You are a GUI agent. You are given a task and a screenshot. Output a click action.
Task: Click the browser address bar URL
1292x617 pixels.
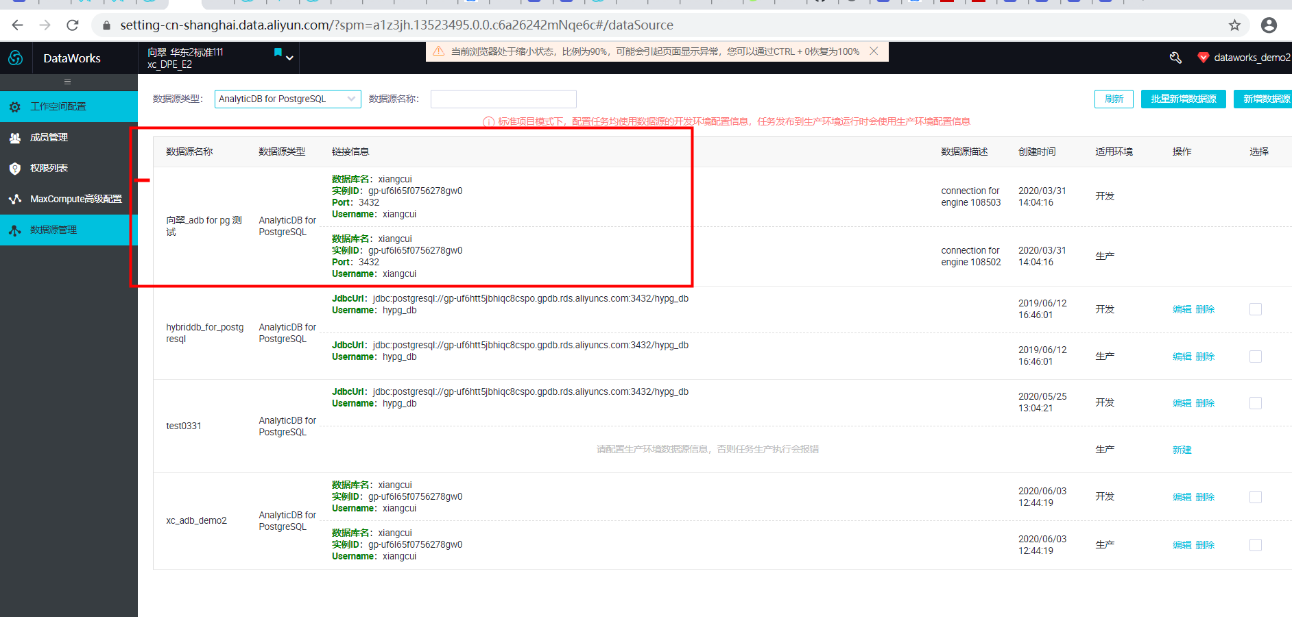click(x=396, y=25)
